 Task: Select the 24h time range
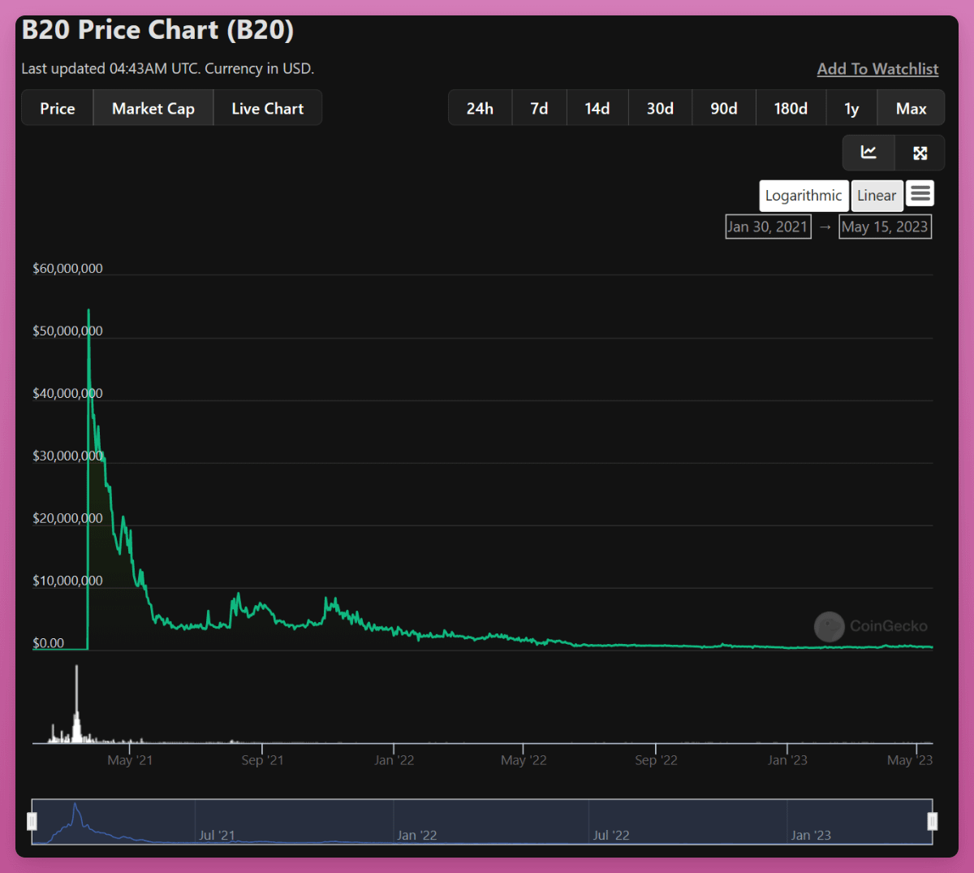[480, 108]
